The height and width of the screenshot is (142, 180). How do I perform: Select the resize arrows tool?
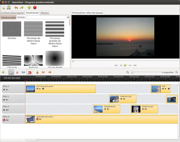[23, 72]
